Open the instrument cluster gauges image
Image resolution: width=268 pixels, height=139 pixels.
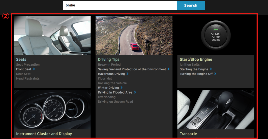[x=52, y=110]
